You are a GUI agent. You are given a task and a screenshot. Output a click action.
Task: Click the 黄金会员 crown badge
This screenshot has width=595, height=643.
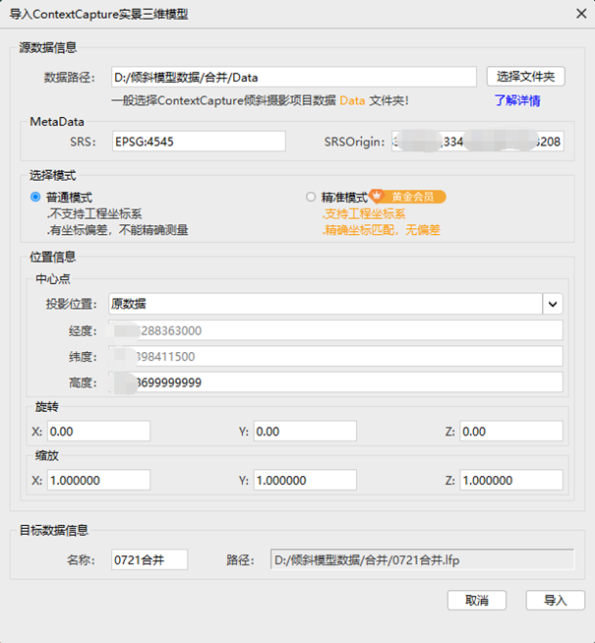point(407,197)
